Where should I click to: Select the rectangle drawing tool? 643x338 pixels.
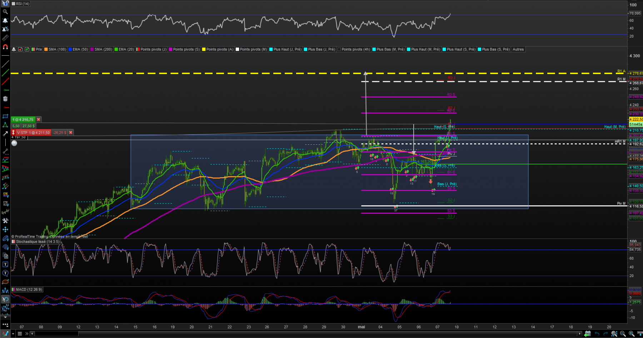pos(5,116)
